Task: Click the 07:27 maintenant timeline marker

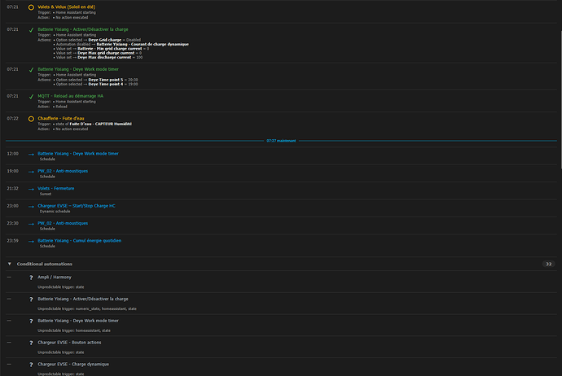Action: click(281, 141)
